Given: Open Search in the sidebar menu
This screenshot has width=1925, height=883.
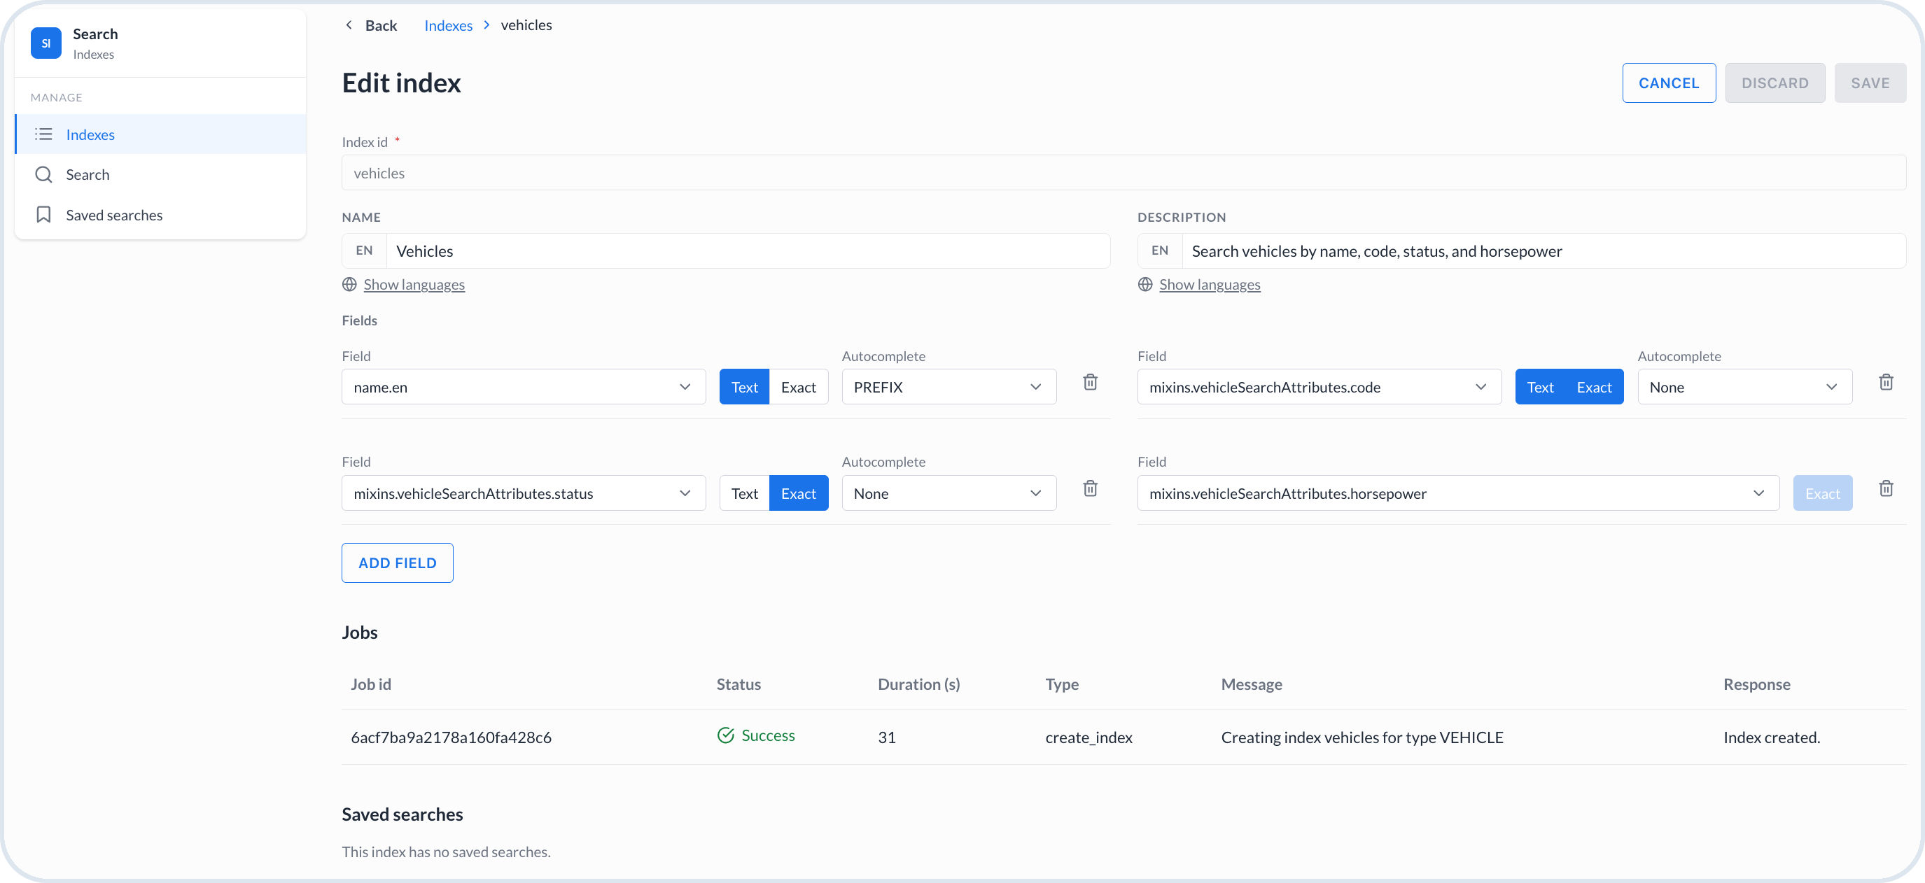Looking at the screenshot, I should coord(161,175).
